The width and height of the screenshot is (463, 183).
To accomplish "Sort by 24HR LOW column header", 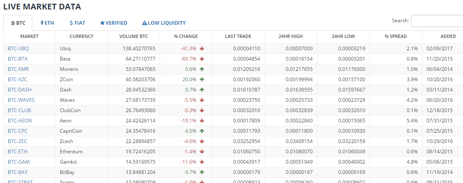I will pyautogui.click(x=343, y=37).
